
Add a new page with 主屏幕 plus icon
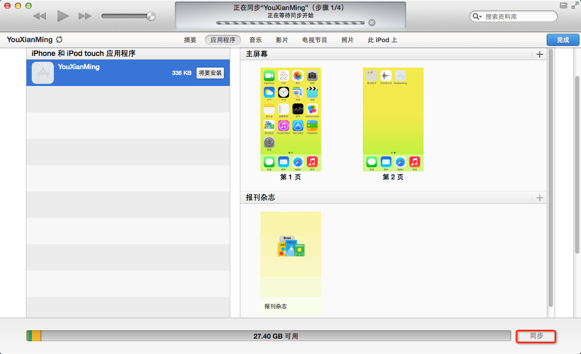(x=539, y=54)
